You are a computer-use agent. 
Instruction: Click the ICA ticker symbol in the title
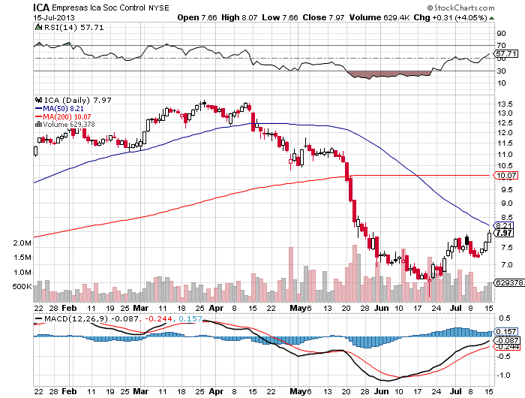click(41, 8)
